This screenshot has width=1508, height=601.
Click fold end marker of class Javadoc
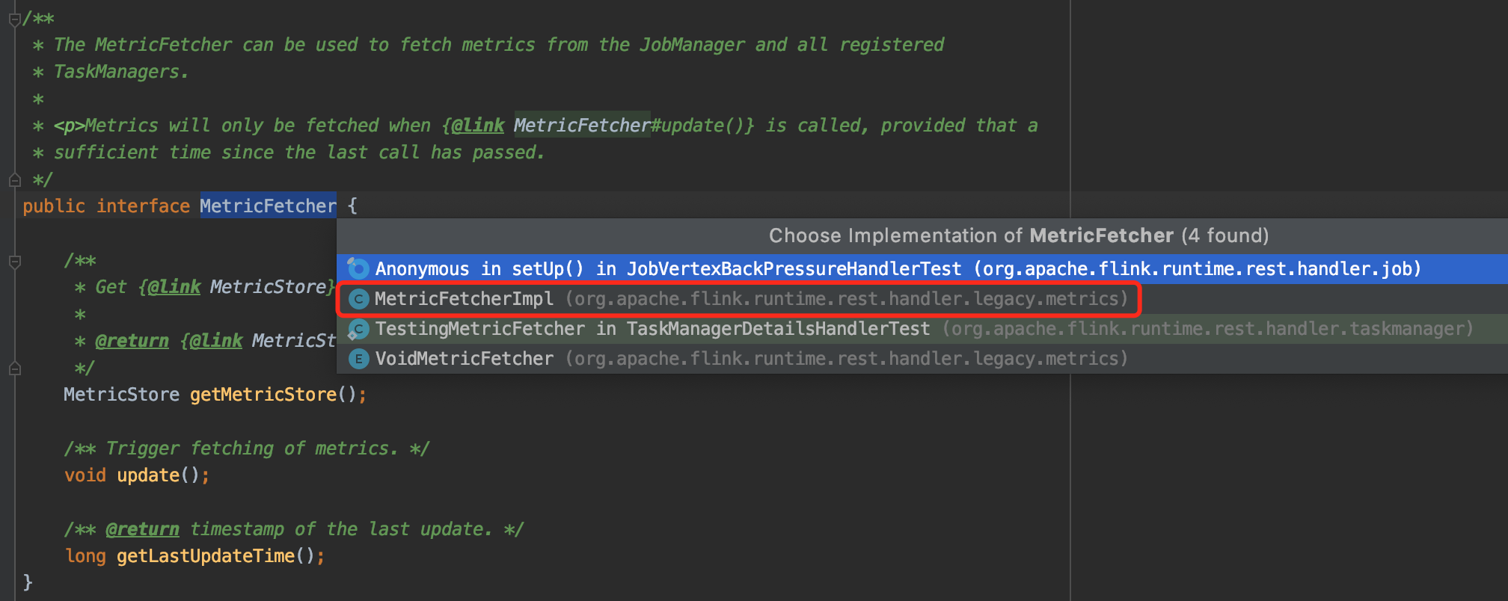point(14,180)
